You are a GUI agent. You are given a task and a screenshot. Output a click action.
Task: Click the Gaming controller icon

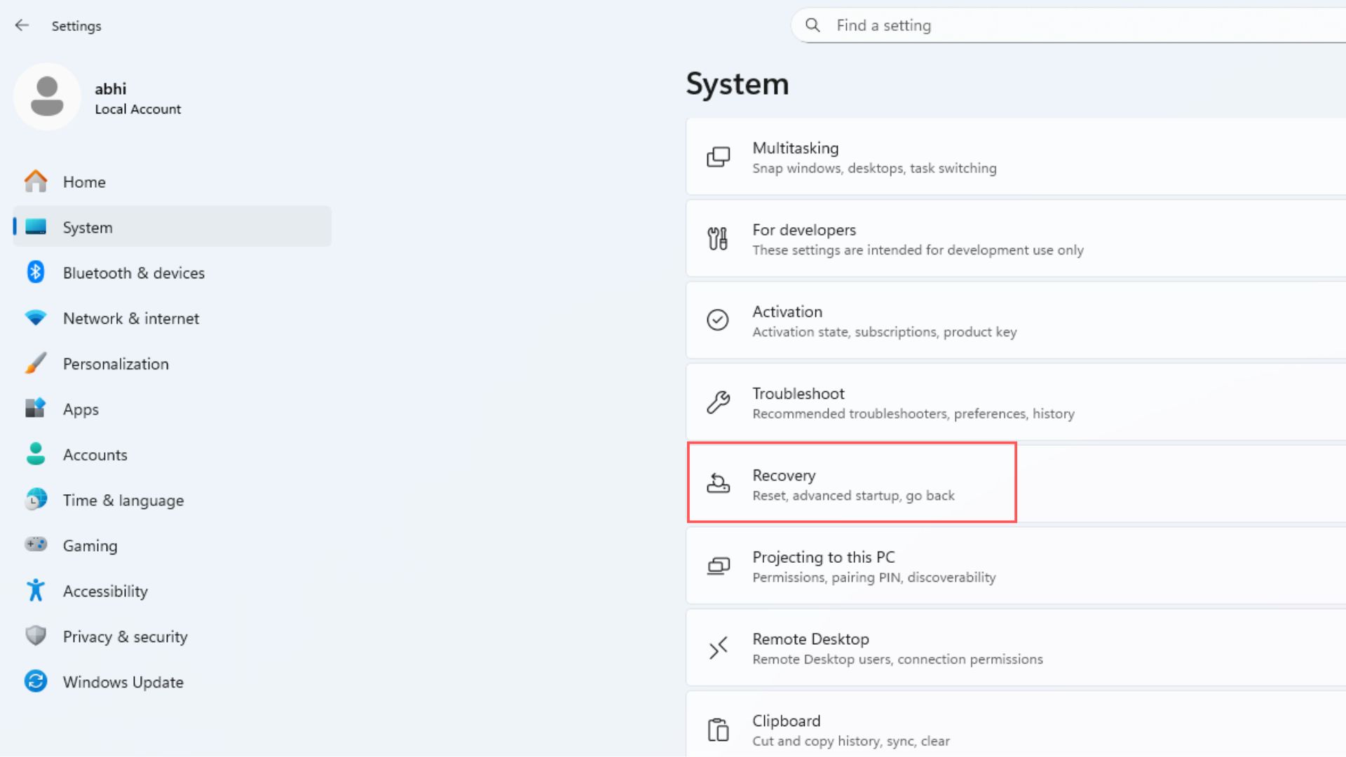tap(35, 545)
